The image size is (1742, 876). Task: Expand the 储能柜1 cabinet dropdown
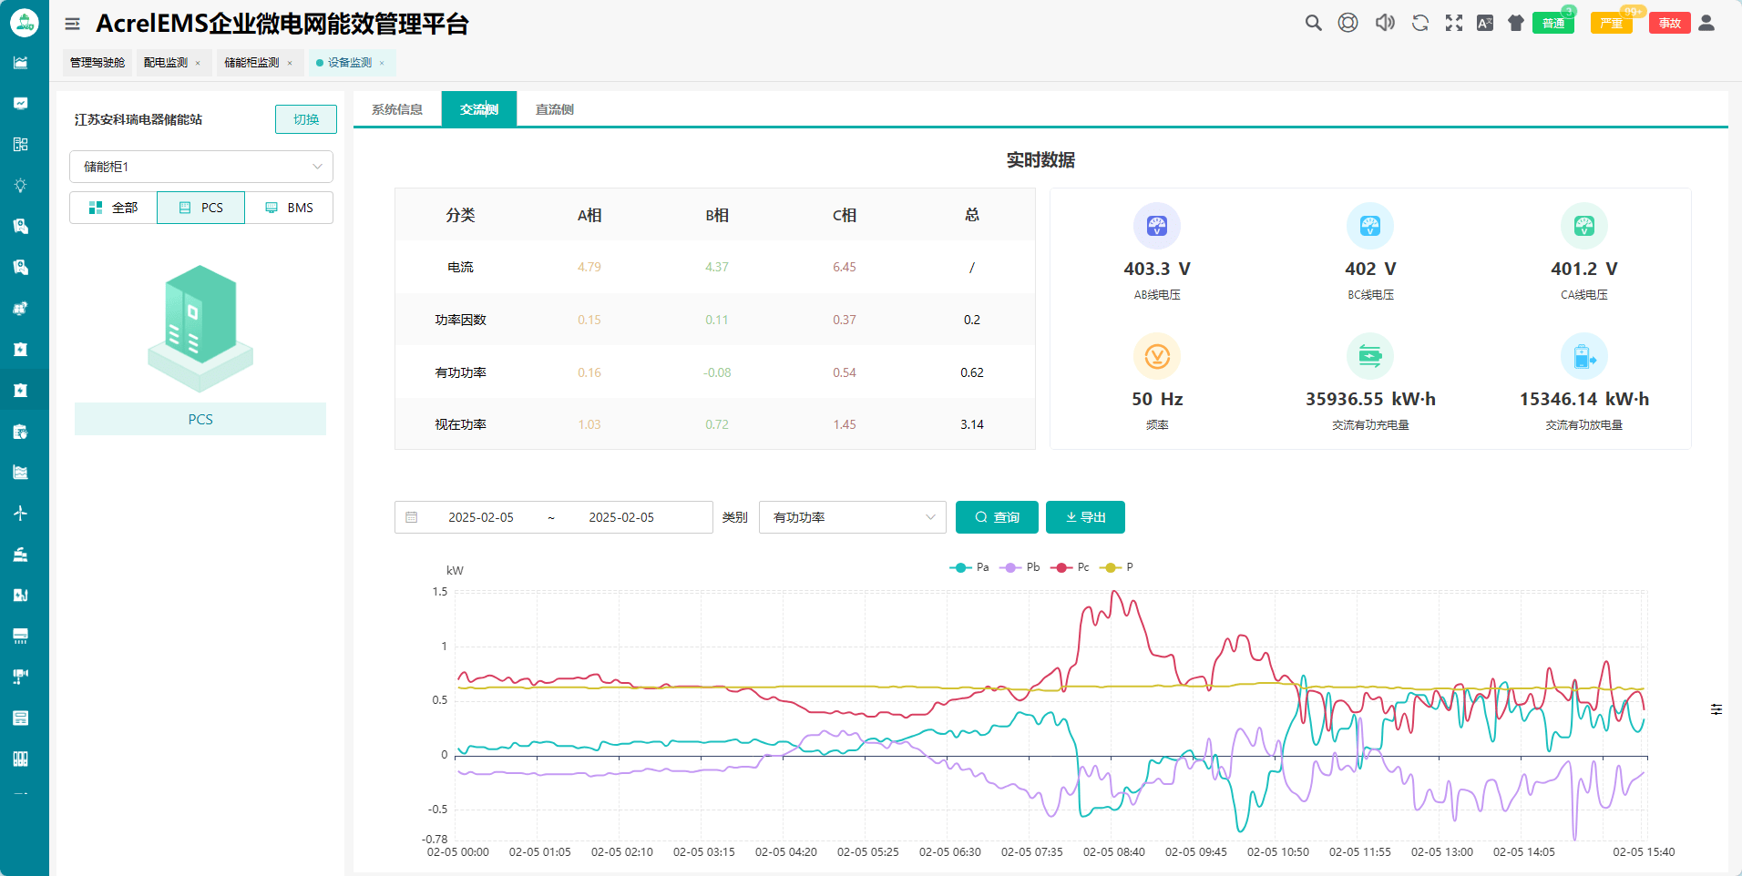click(x=201, y=167)
